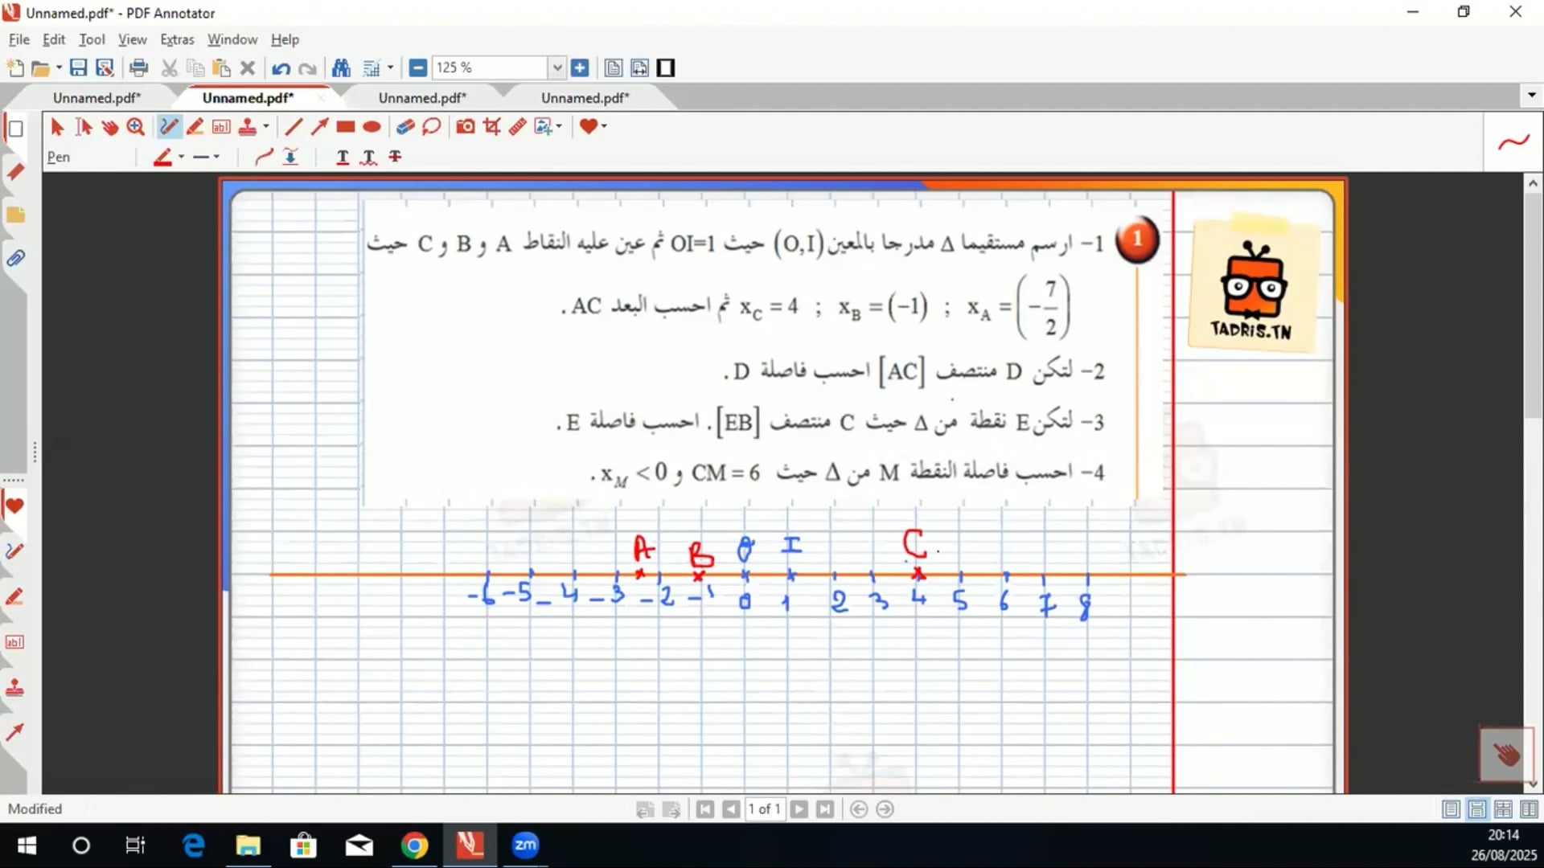Choose the Stamp tool
The width and height of the screenshot is (1544, 868).
coord(248,127)
